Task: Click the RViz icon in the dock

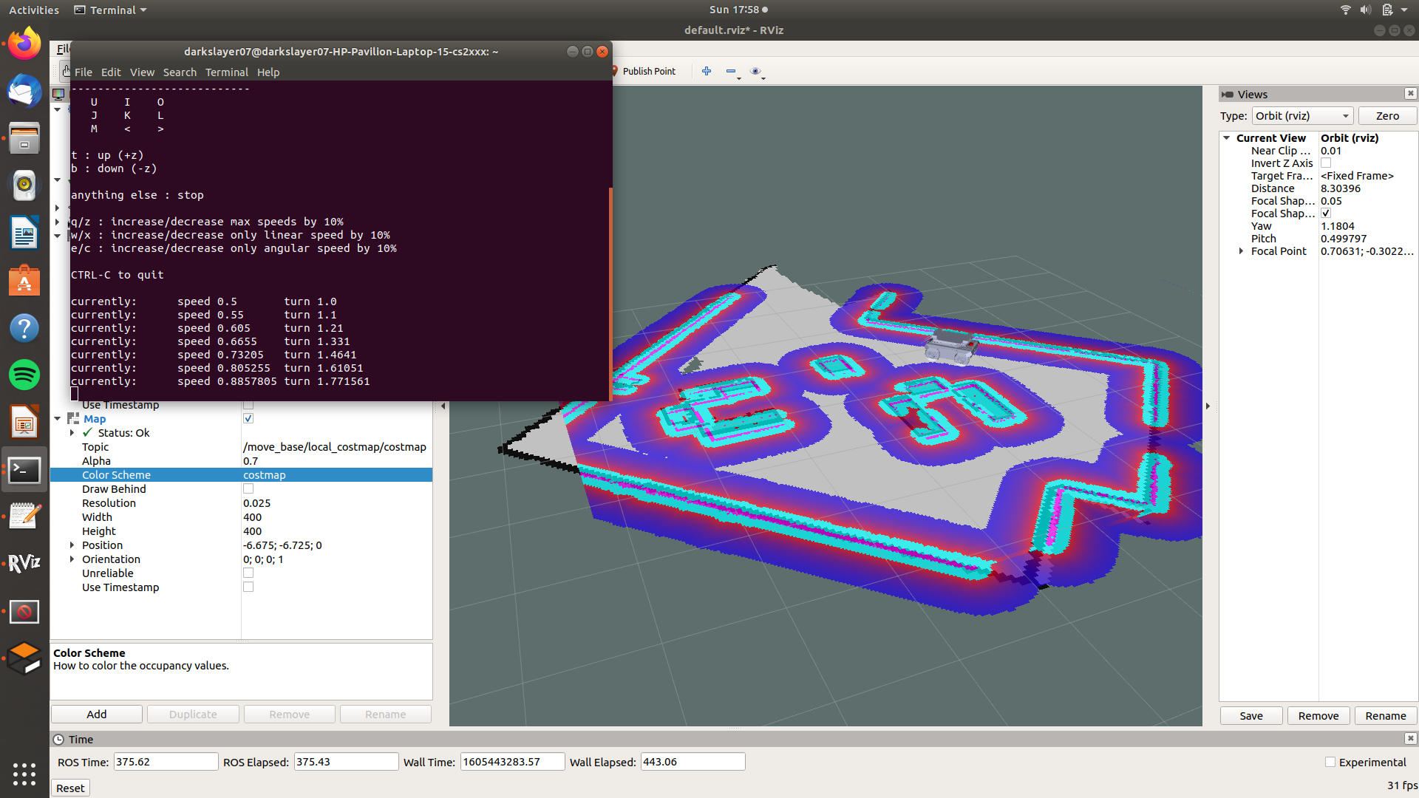Action: [24, 563]
